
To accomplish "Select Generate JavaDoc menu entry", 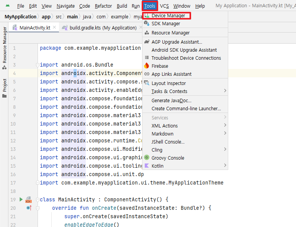I will (185, 101).
